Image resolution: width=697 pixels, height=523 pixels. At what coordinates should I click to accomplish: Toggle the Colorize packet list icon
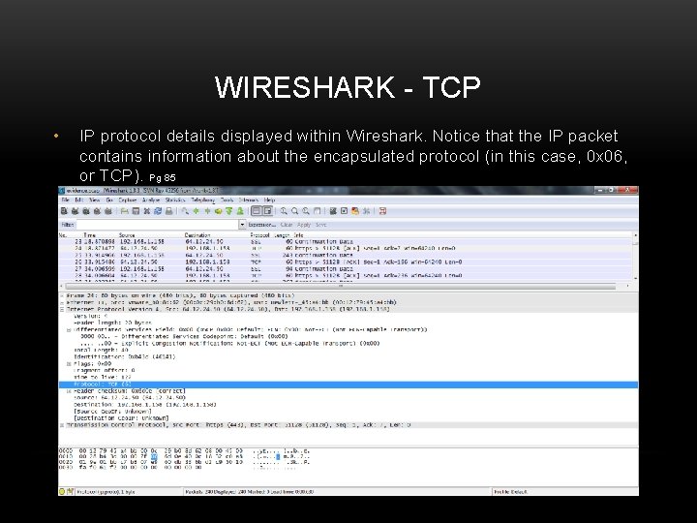[257, 211]
